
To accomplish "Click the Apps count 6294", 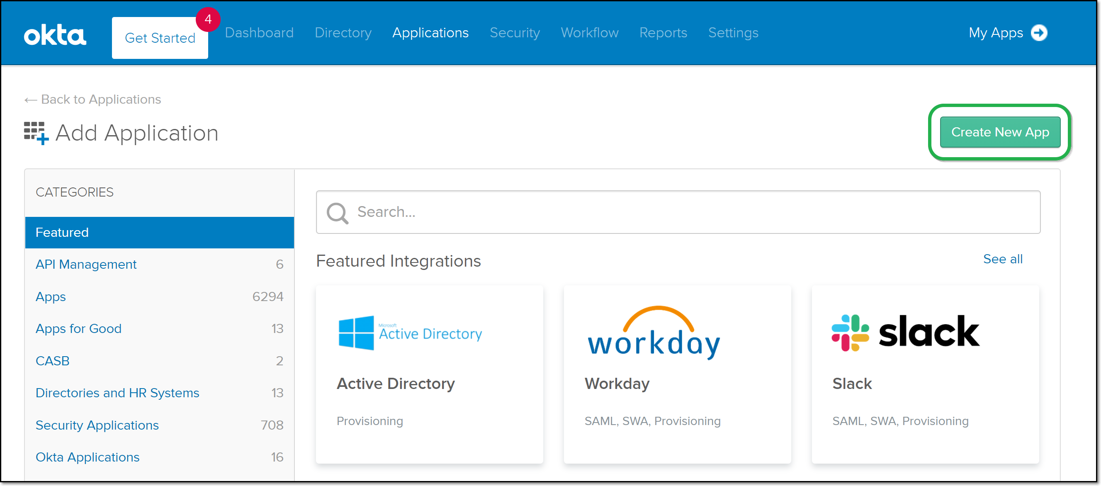I will point(267,296).
